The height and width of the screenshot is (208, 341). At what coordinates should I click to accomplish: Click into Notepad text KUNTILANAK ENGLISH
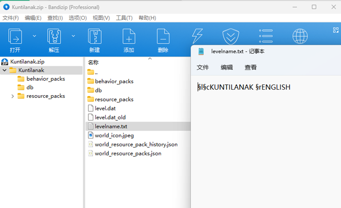[x=244, y=87]
